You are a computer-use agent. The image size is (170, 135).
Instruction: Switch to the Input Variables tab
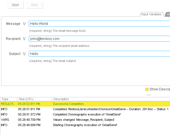pos(152,14)
